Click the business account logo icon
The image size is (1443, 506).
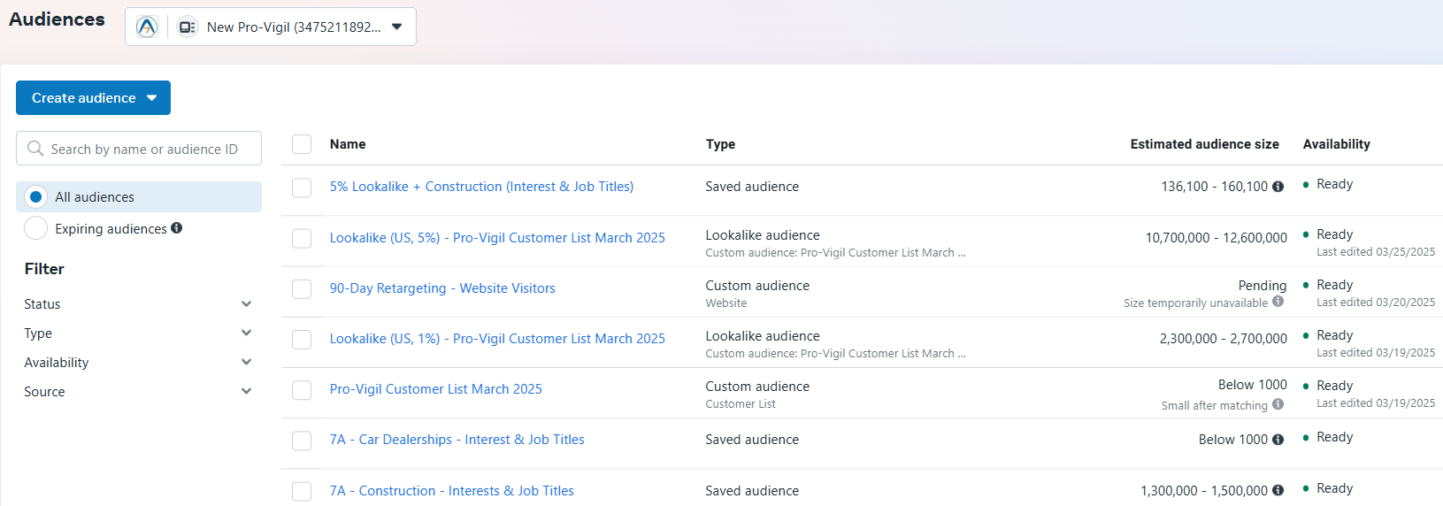tap(147, 27)
